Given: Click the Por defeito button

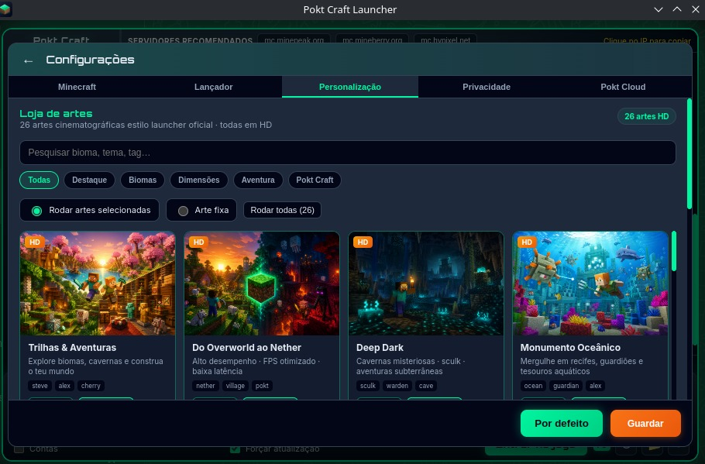Looking at the screenshot, I should (562, 423).
